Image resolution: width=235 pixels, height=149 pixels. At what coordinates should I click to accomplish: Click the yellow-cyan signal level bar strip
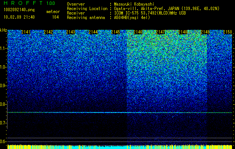click(120, 147)
